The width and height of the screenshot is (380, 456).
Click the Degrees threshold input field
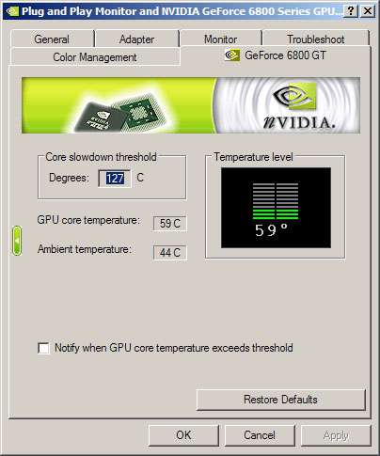pos(115,179)
